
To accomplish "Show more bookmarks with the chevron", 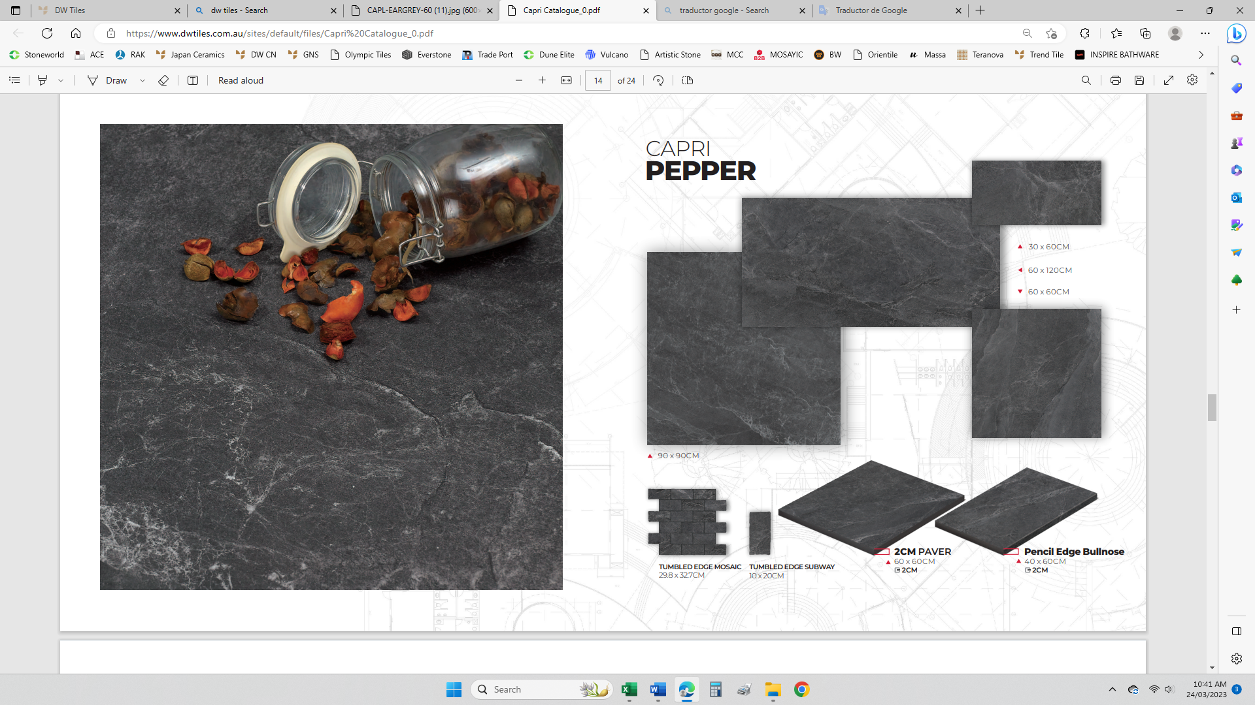I will pos(1201,55).
